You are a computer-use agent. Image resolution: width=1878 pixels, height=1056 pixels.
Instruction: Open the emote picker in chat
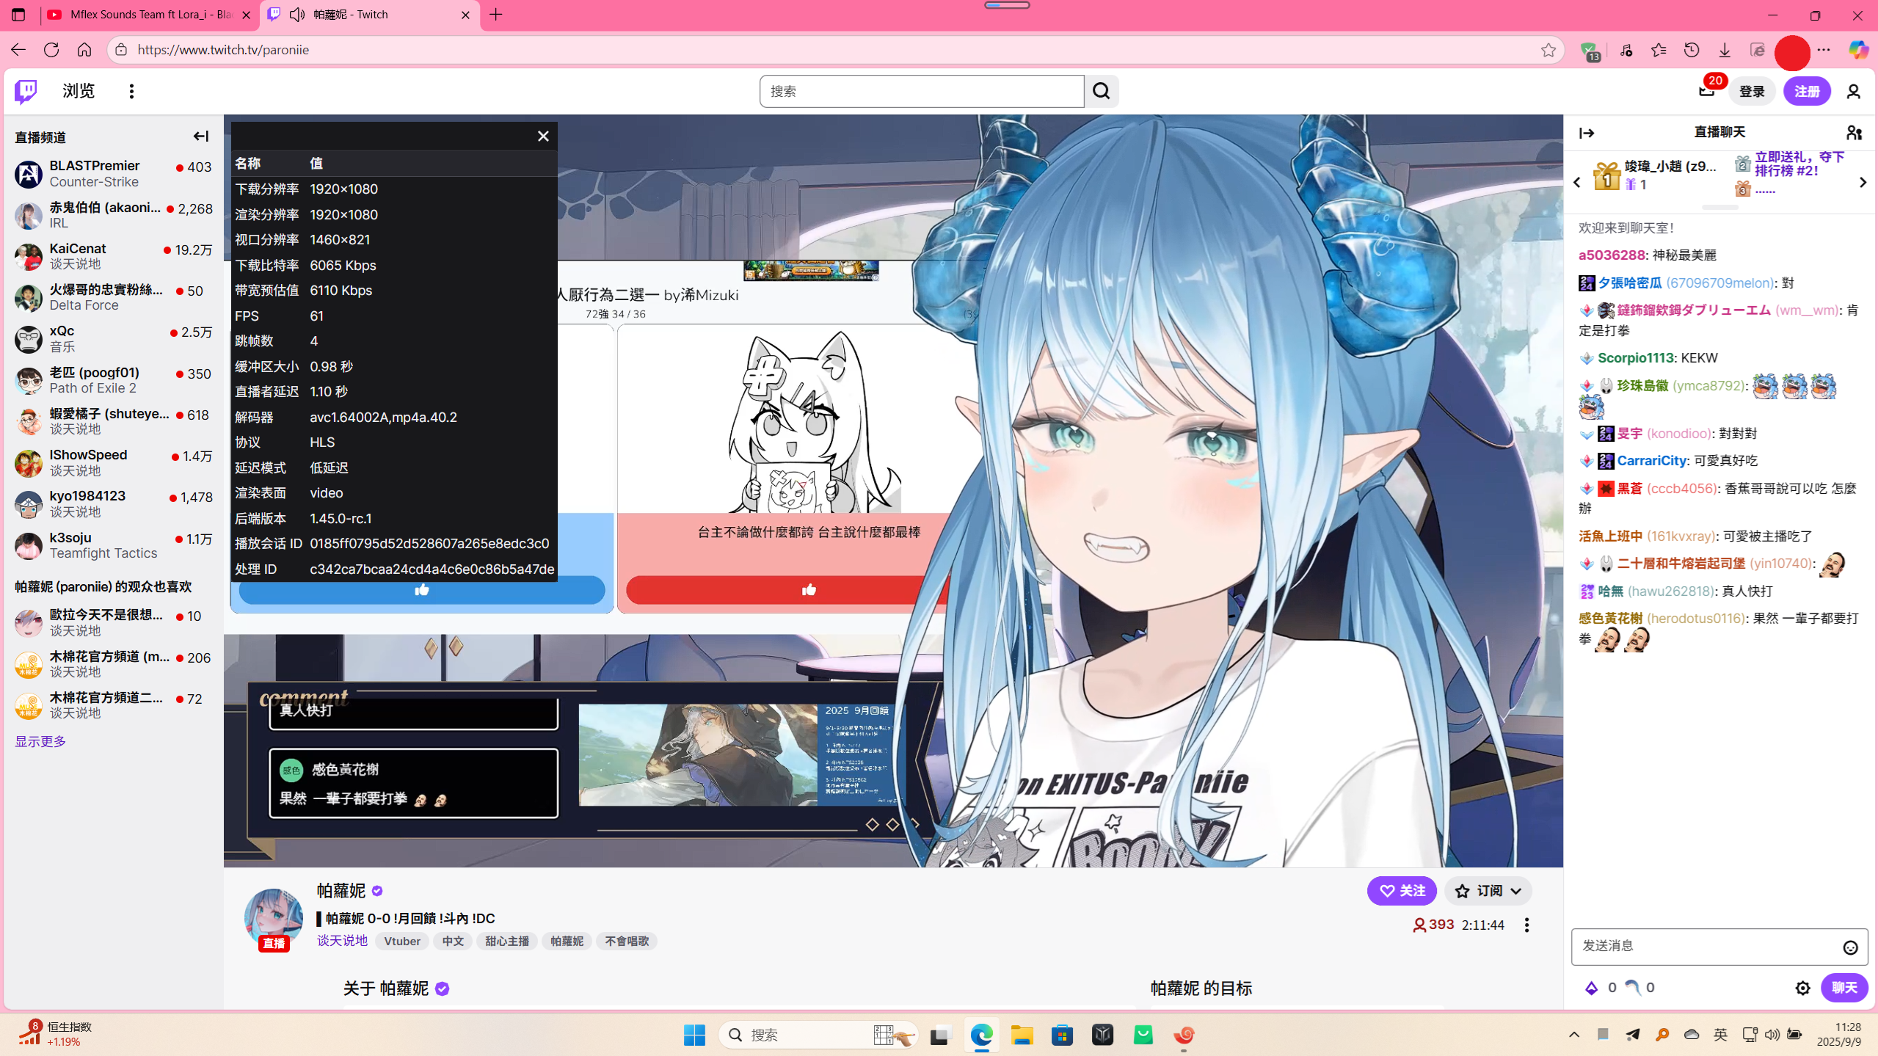pos(1850,947)
